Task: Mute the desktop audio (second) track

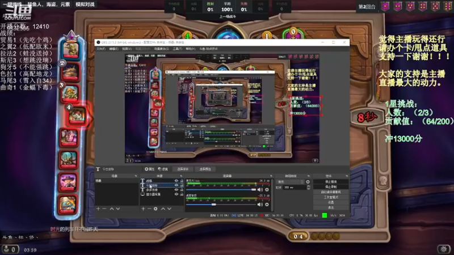Action: (x=260, y=205)
